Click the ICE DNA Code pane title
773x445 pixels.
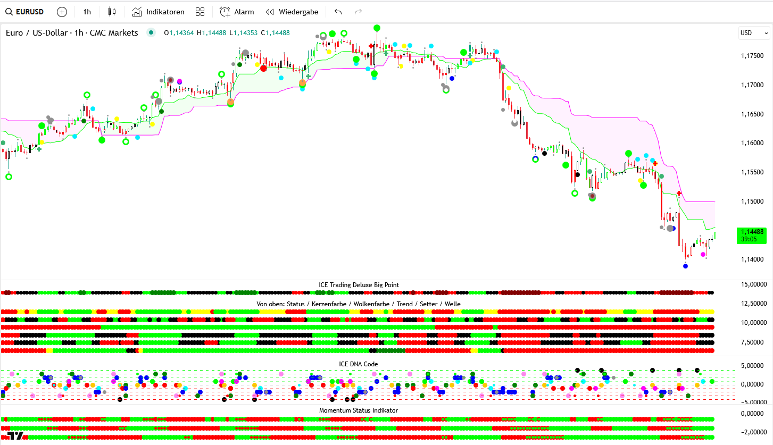pyautogui.click(x=359, y=364)
